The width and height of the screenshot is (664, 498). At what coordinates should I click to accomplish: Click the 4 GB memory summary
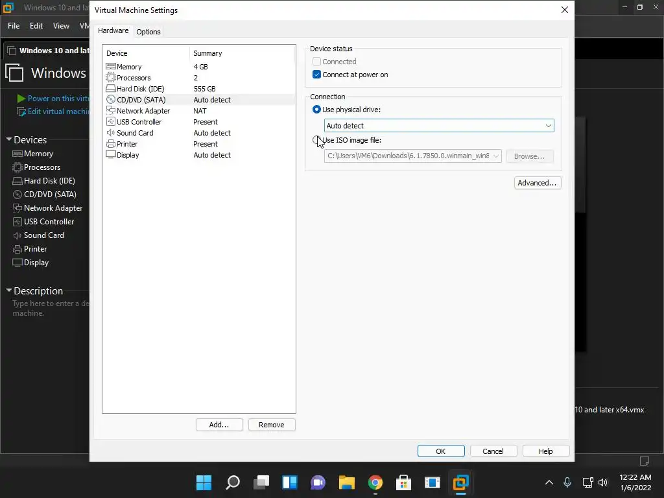201,67
